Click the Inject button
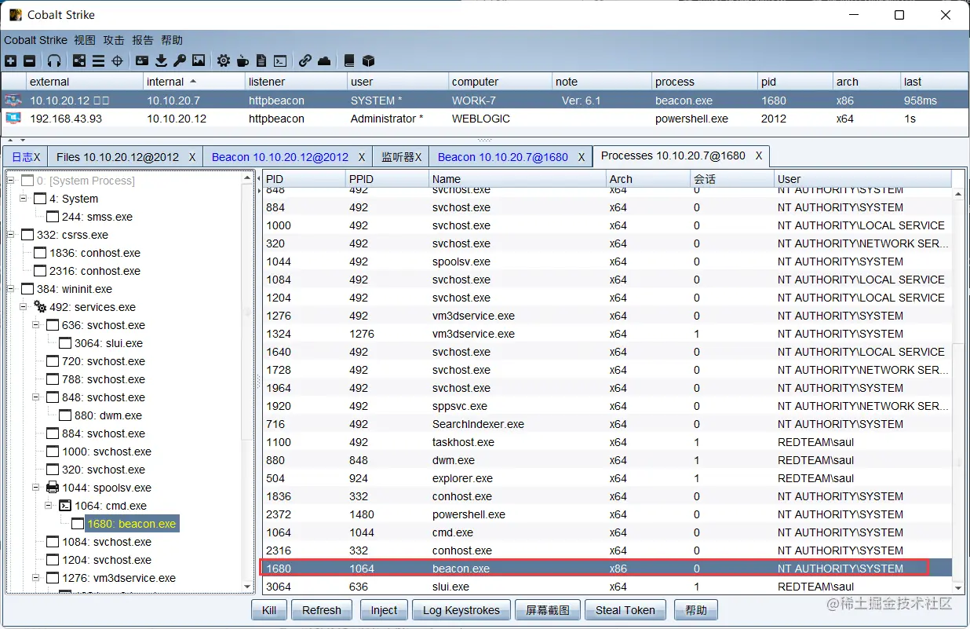970x629 pixels. coord(385,610)
